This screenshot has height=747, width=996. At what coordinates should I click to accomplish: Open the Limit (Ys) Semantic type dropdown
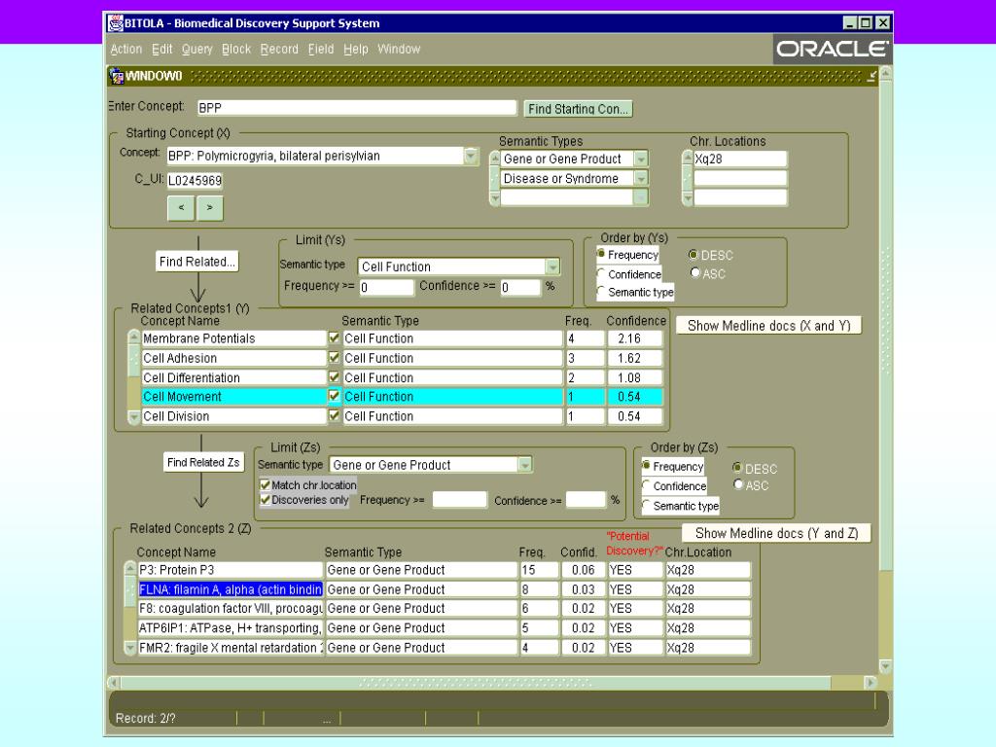click(x=552, y=267)
